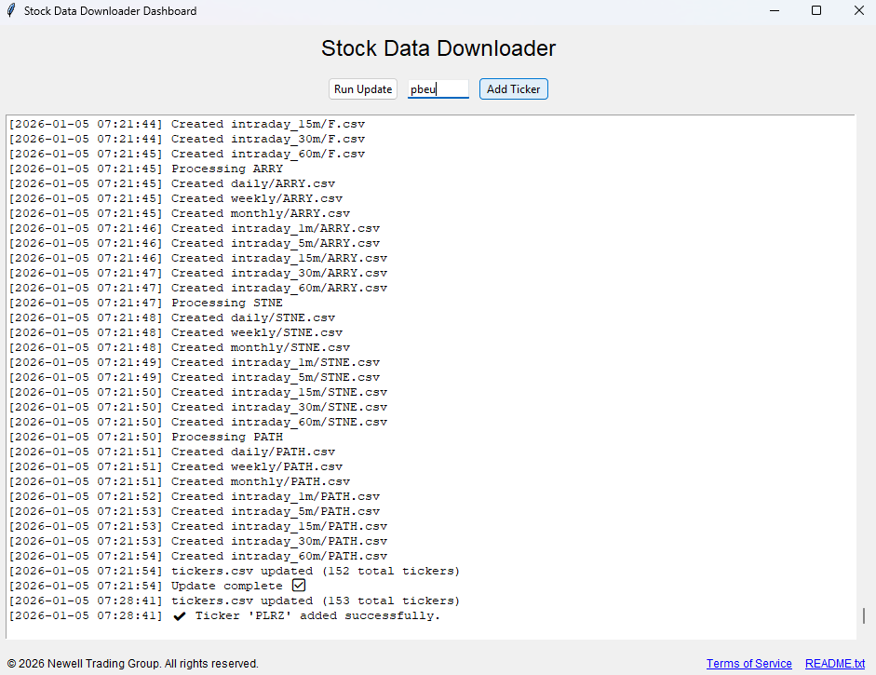The height and width of the screenshot is (675, 876).
Task: Click the Newell Trading Group copyright text
Action: point(133,663)
